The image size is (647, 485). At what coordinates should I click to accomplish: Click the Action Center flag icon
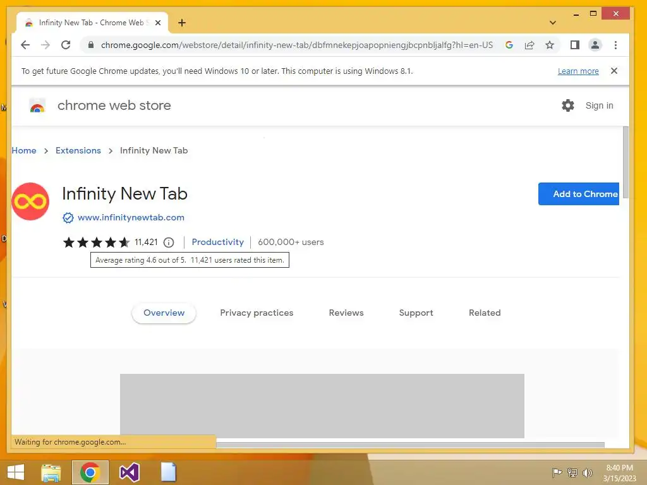[x=557, y=472]
